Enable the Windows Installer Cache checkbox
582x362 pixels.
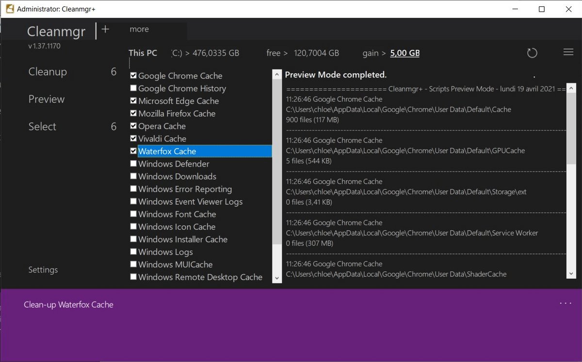pos(133,239)
